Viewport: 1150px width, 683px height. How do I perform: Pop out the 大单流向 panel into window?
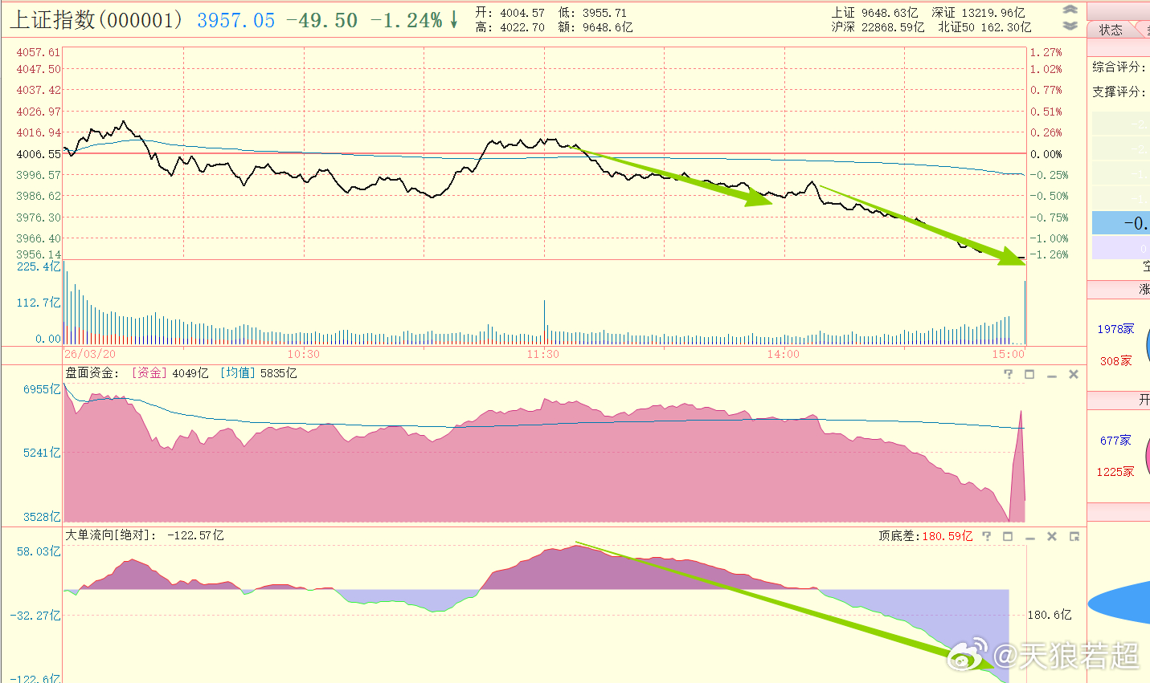click(x=1074, y=536)
